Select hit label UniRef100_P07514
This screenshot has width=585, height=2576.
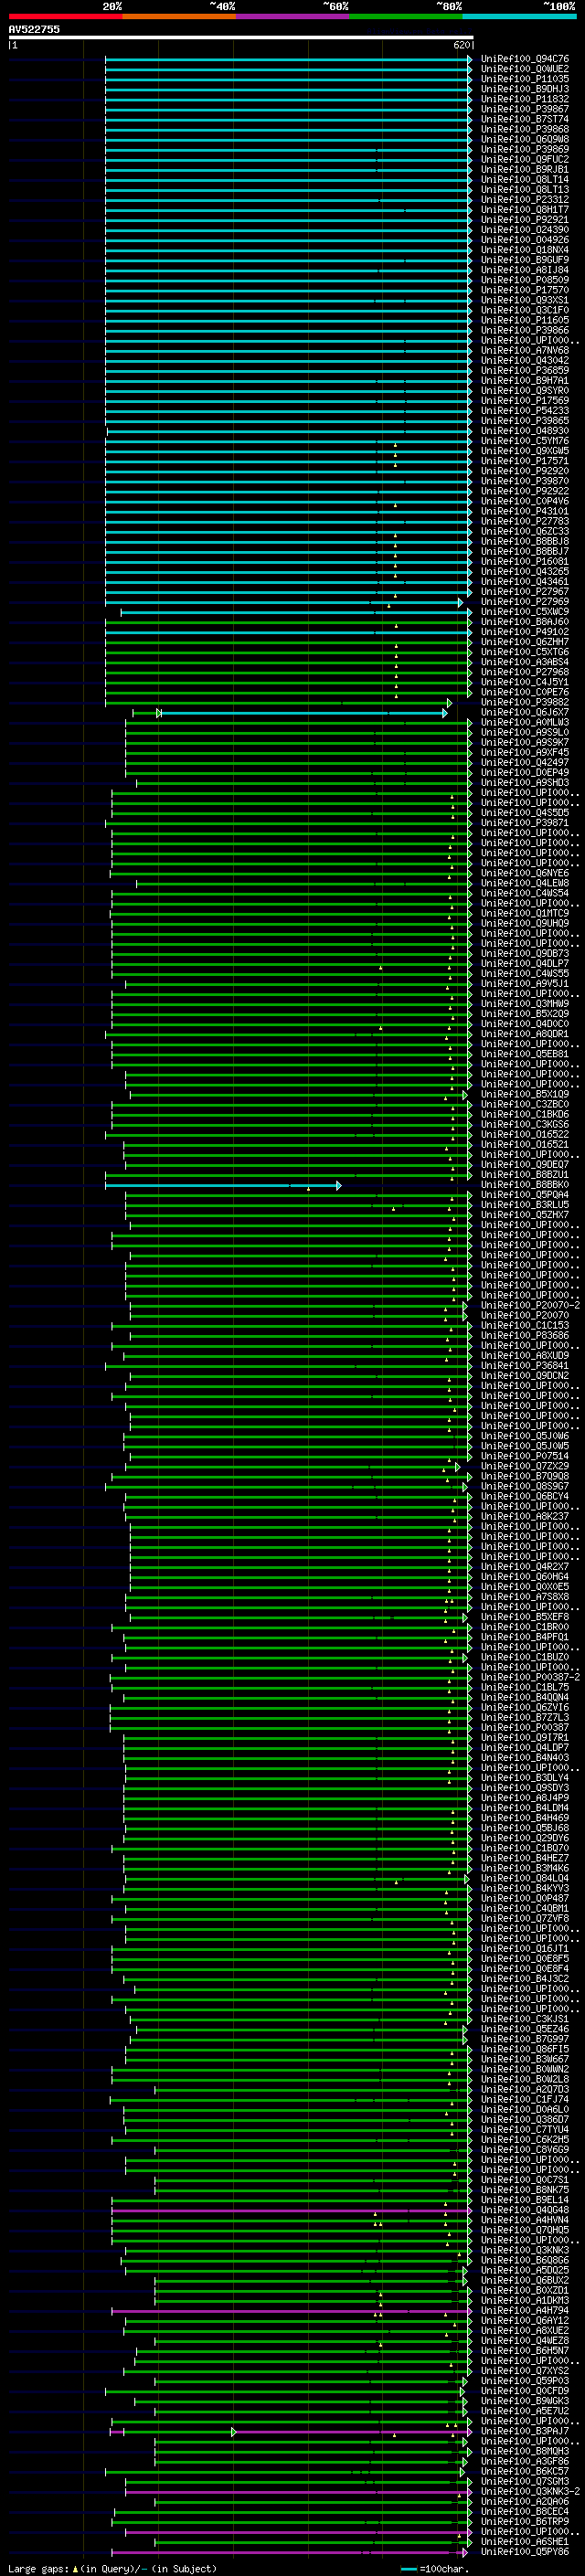(x=525, y=1456)
